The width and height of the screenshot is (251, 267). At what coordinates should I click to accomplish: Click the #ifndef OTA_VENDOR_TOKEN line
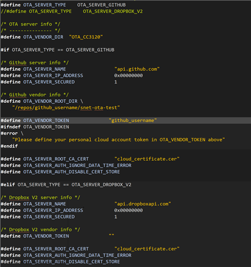pos(35,127)
